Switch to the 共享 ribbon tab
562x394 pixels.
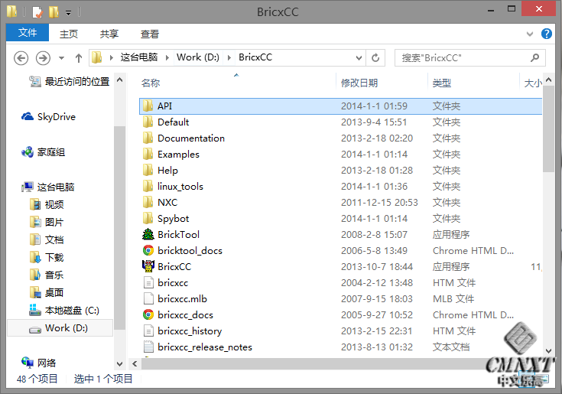point(109,34)
